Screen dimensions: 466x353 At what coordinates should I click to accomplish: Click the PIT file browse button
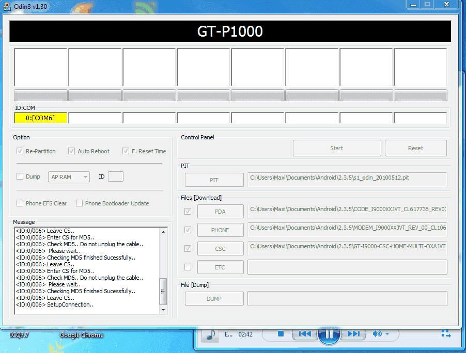[214, 180]
